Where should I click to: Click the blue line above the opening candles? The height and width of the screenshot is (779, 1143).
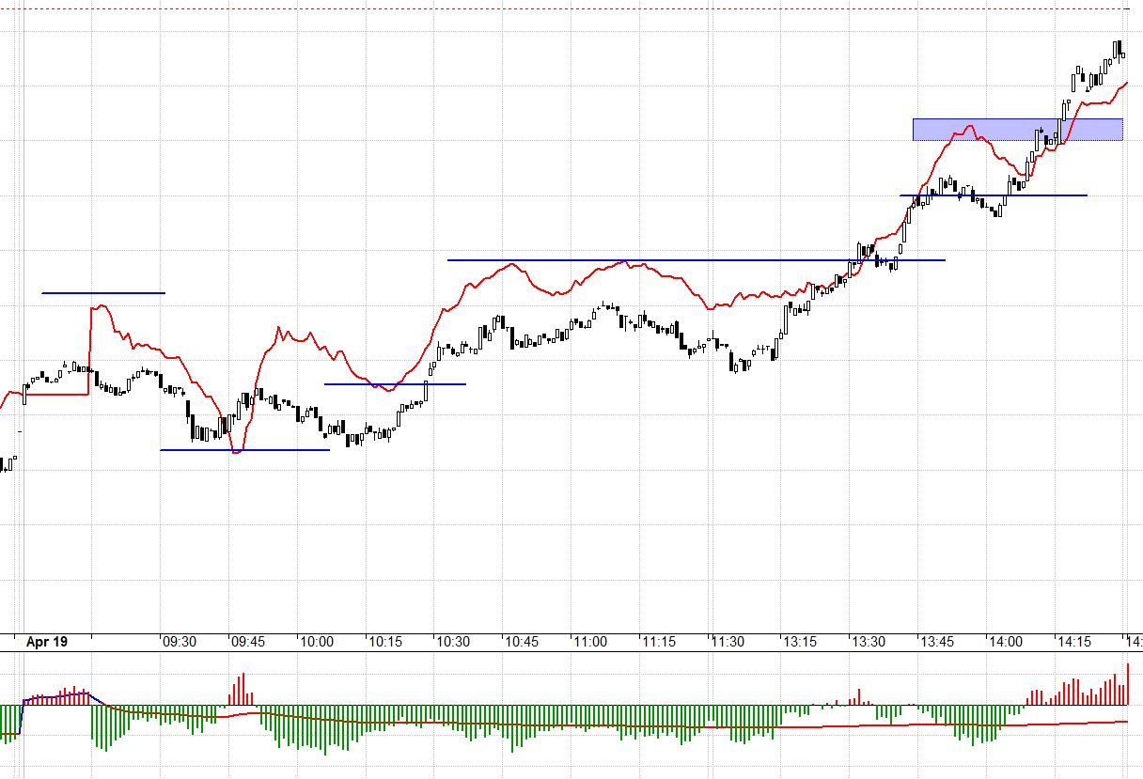click(x=103, y=293)
